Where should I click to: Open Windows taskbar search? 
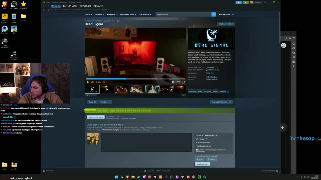pos(122,177)
